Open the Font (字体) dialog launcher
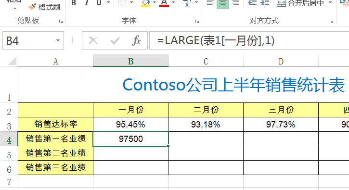The height and width of the screenshot is (190, 349). [x=197, y=21]
